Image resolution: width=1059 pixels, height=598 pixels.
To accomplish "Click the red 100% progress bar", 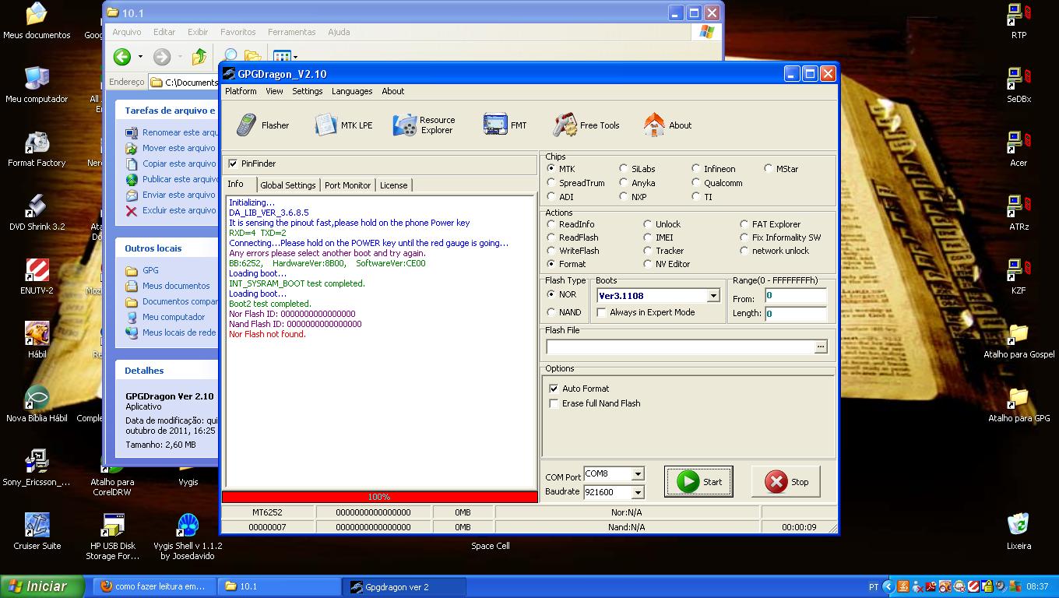I will 379,497.
